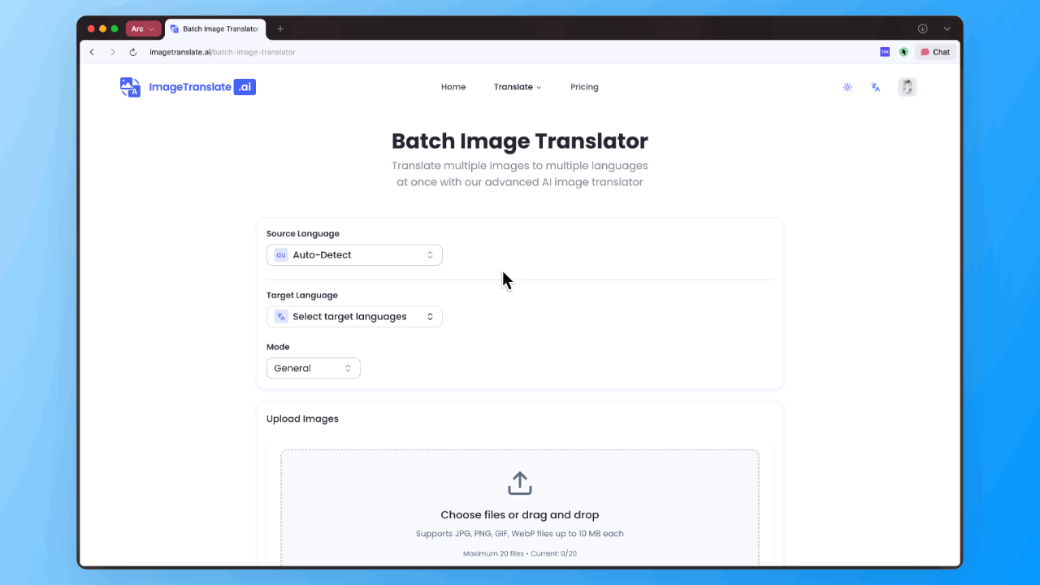
Task: Click the upload arrow icon in drop zone
Action: click(519, 482)
